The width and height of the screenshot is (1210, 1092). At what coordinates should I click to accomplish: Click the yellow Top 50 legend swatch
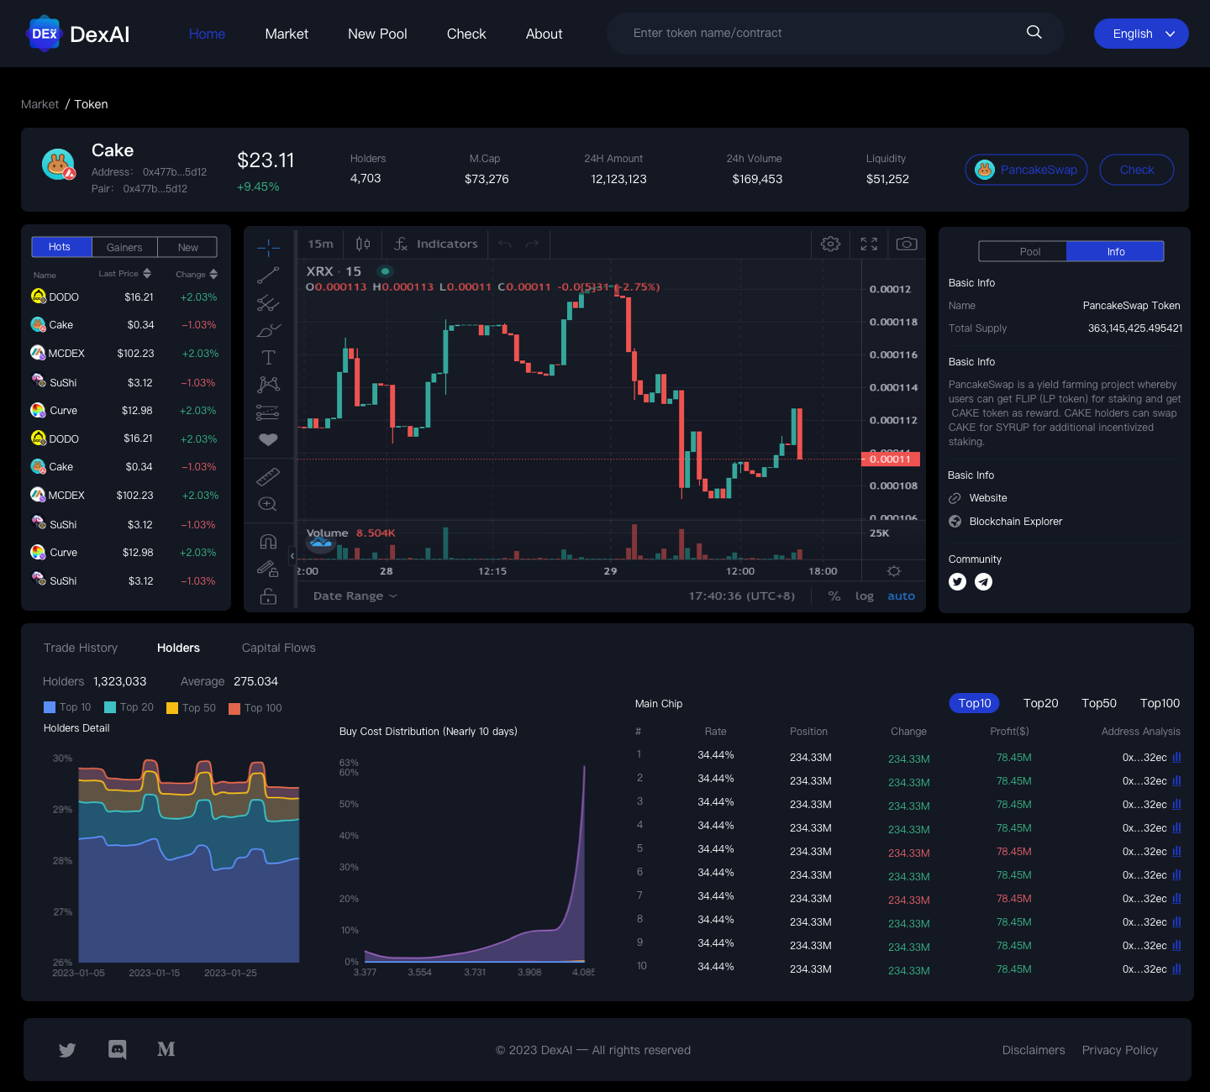point(172,708)
